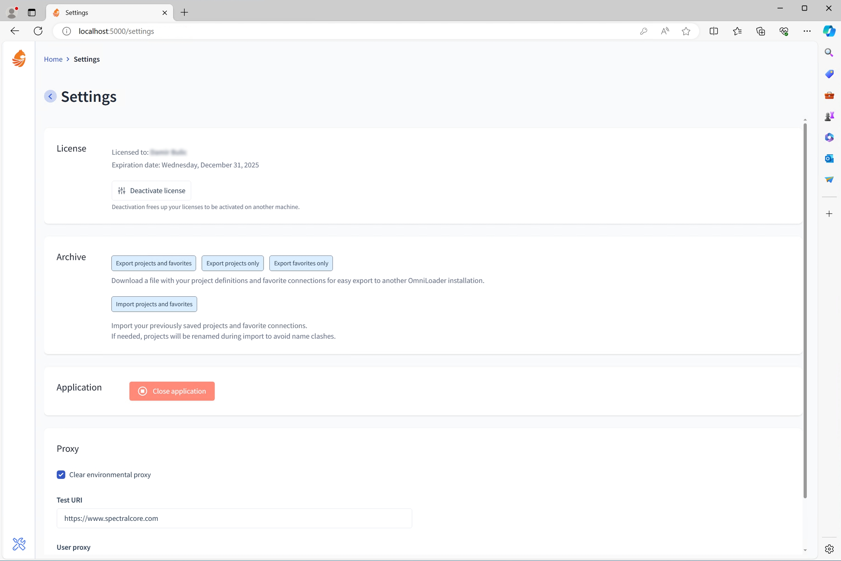The image size is (841, 561).
Task: Open the Outlook icon in the Edge sidebar
Action: pyautogui.click(x=829, y=158)
